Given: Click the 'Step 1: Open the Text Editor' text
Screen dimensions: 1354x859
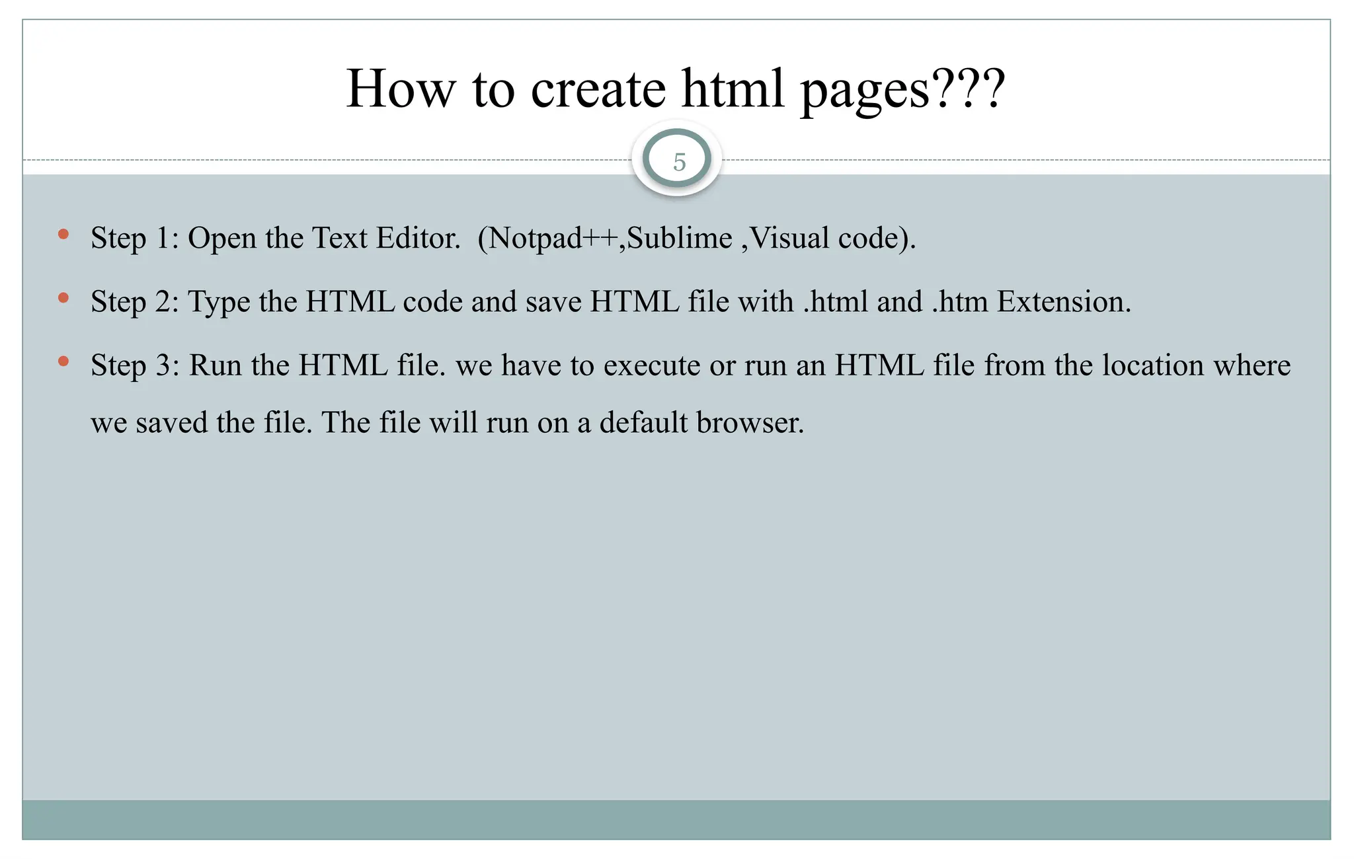Looking at the screenshot, I should tap(275, 238).
